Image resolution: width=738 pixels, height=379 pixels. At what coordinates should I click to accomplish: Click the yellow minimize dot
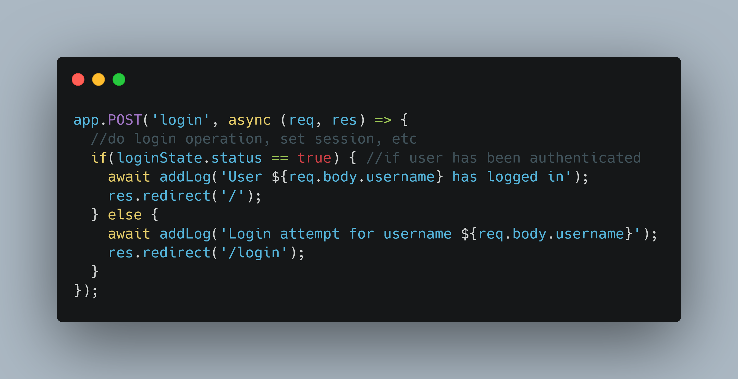[99, 79]
